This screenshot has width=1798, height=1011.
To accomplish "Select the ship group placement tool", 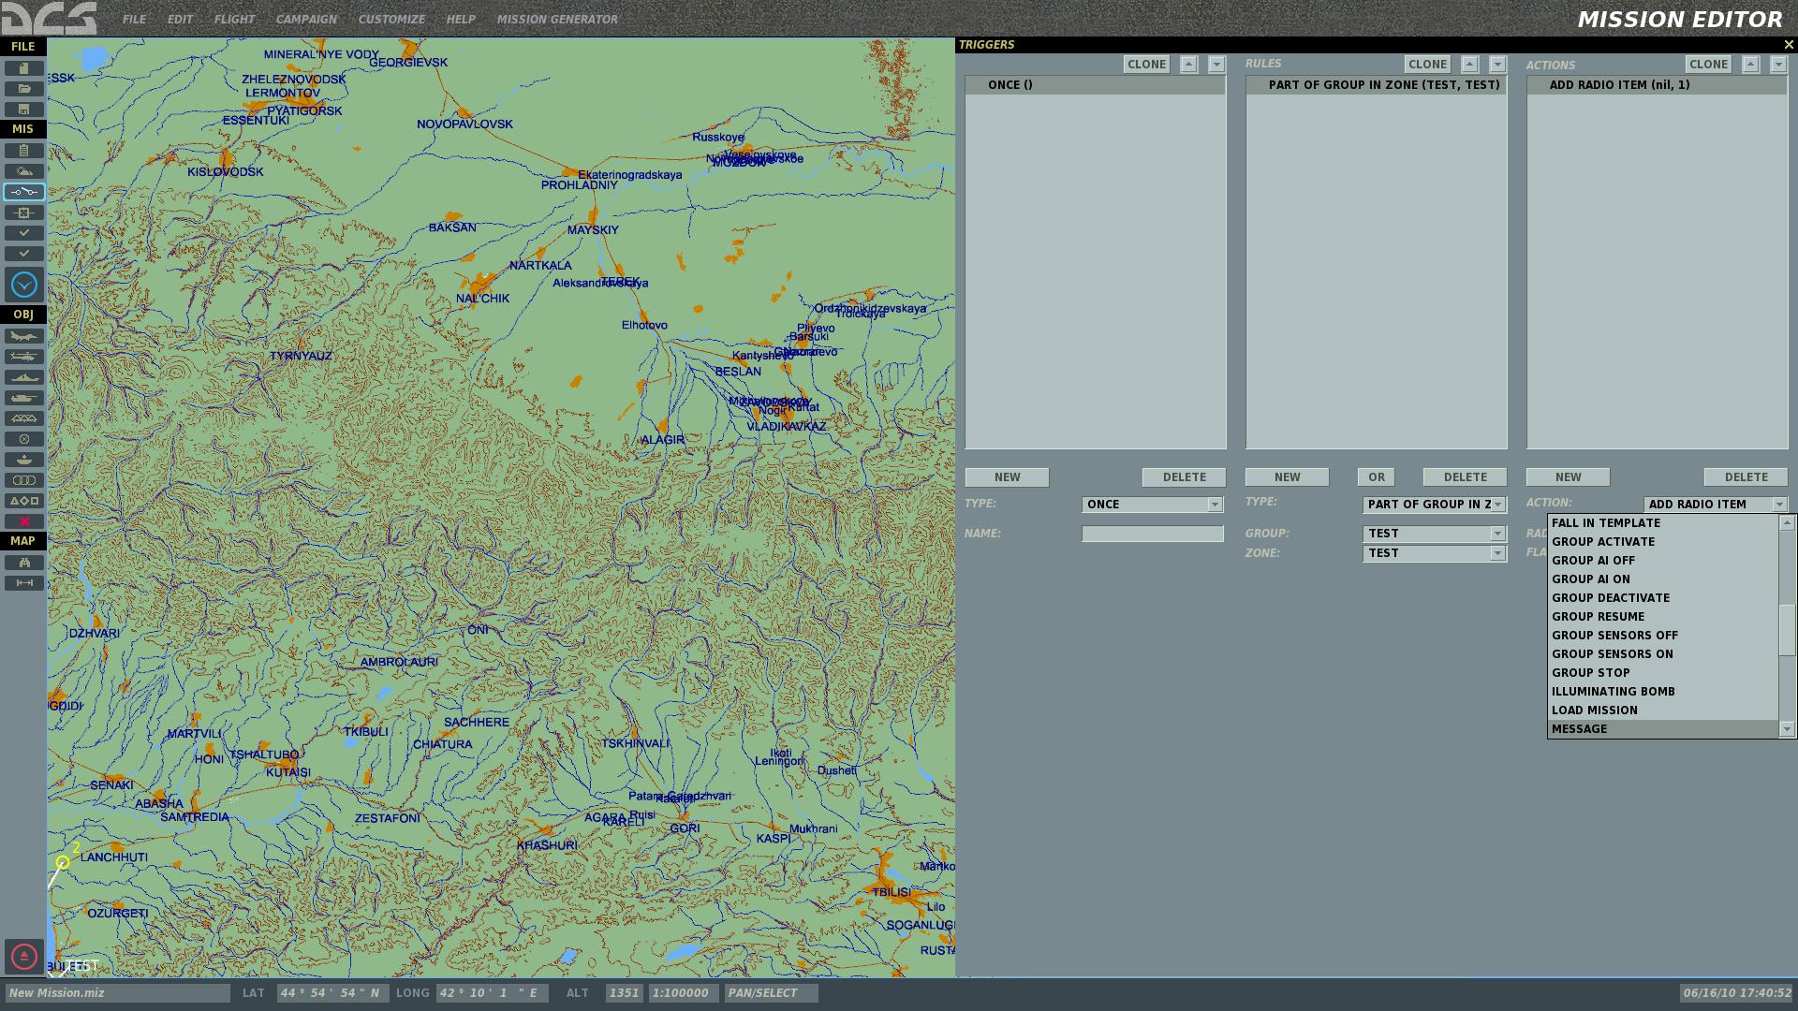I will click(x=24, y=377).
